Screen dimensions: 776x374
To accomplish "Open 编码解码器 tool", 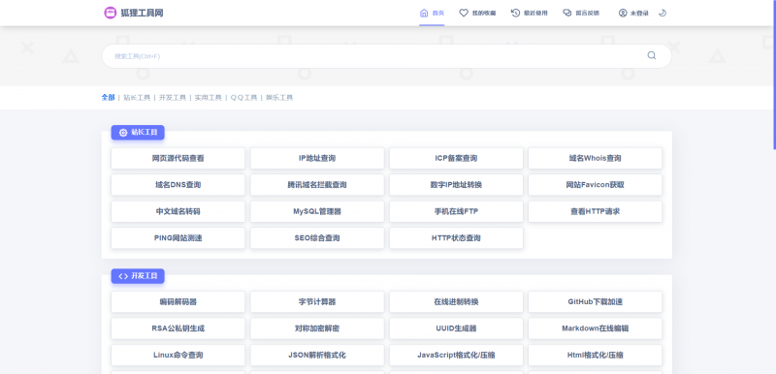I will pyautogui.click(x=178, y=302).
